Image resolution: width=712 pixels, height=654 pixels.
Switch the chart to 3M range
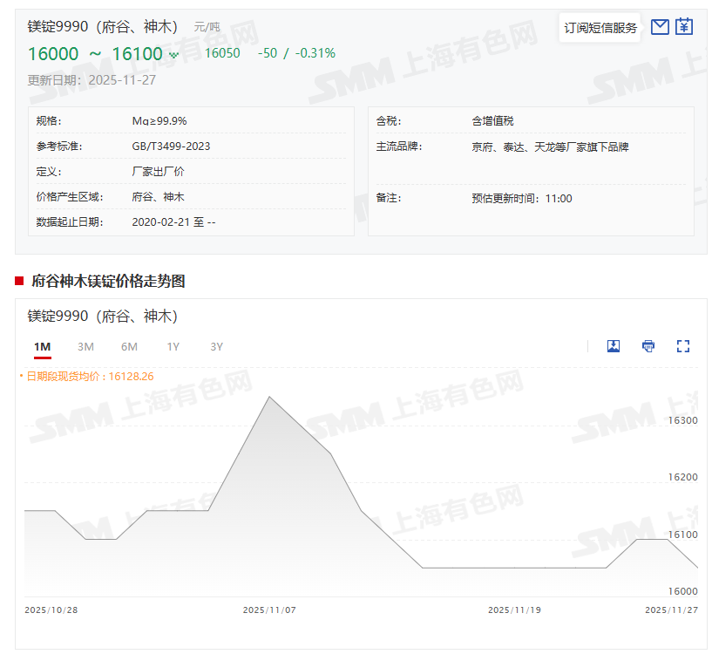[85, 347]
